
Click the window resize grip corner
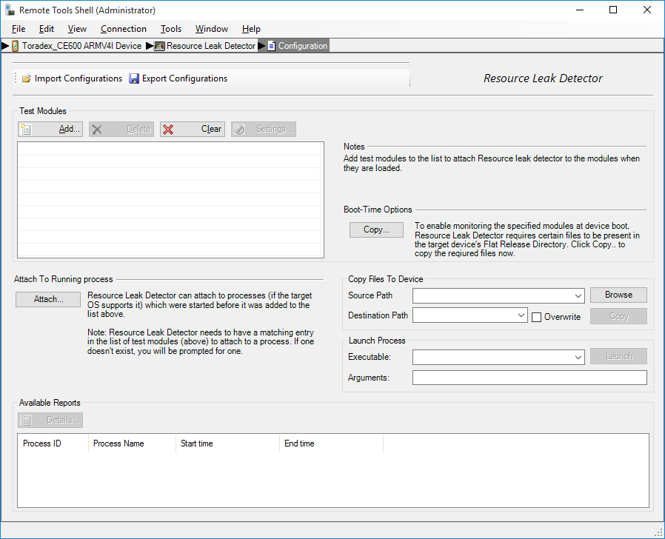coord(660,534)
